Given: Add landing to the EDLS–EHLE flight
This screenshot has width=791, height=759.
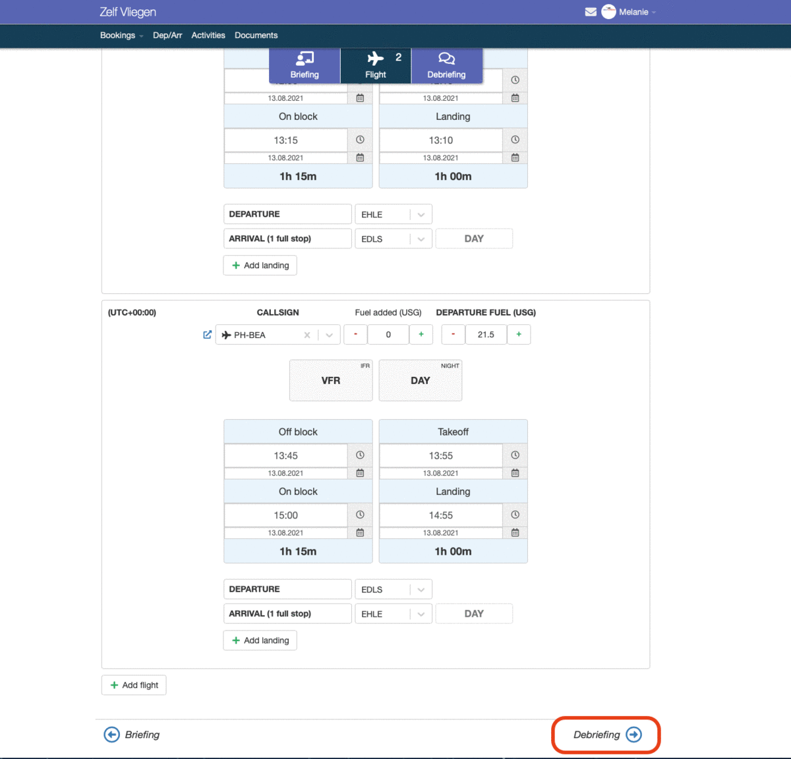Looking at the screenshot, I should click(260, 640).
